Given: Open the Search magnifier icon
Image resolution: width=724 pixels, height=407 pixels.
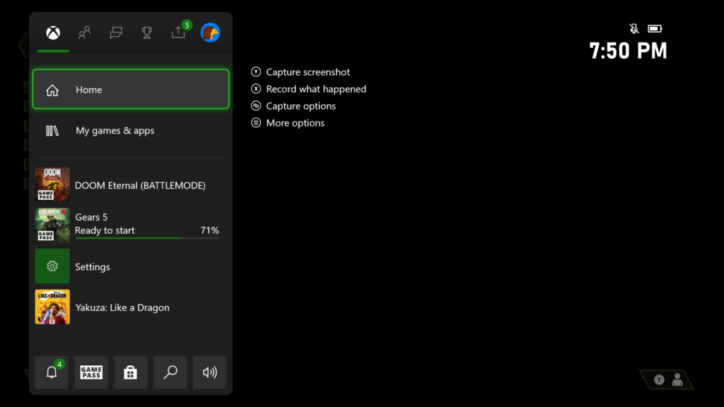Looking at the screenshot, I should pos(170,372).
